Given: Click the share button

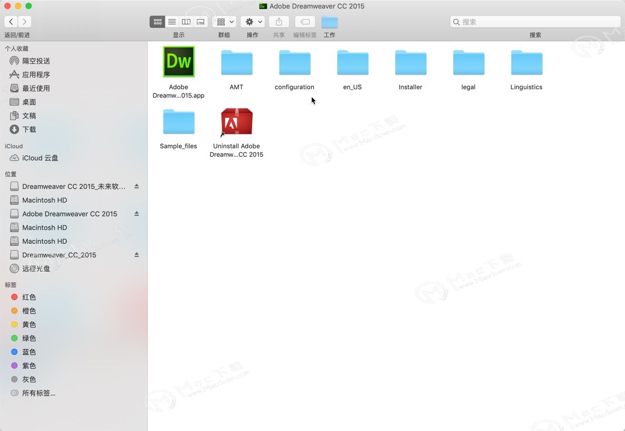Looking at the screenshot, I should 279,22.
